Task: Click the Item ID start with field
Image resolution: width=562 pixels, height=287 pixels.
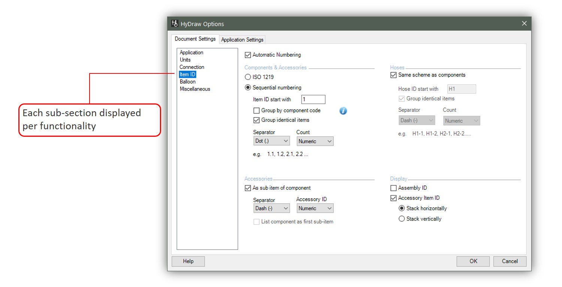Action: pyautogui.click(x=313, y=99)
